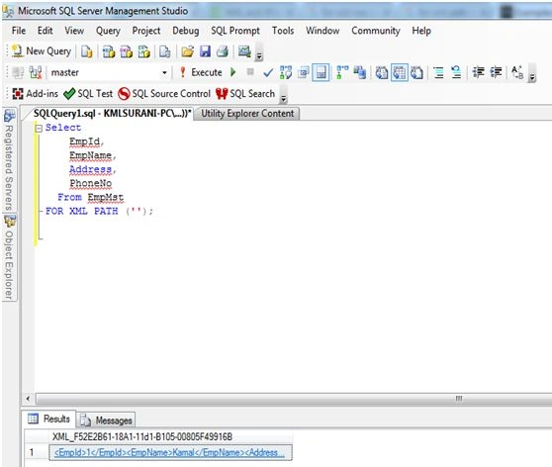Click the Save floppy disk icon
The width and height of the screenshot is (552, 467).
(205, 51)
